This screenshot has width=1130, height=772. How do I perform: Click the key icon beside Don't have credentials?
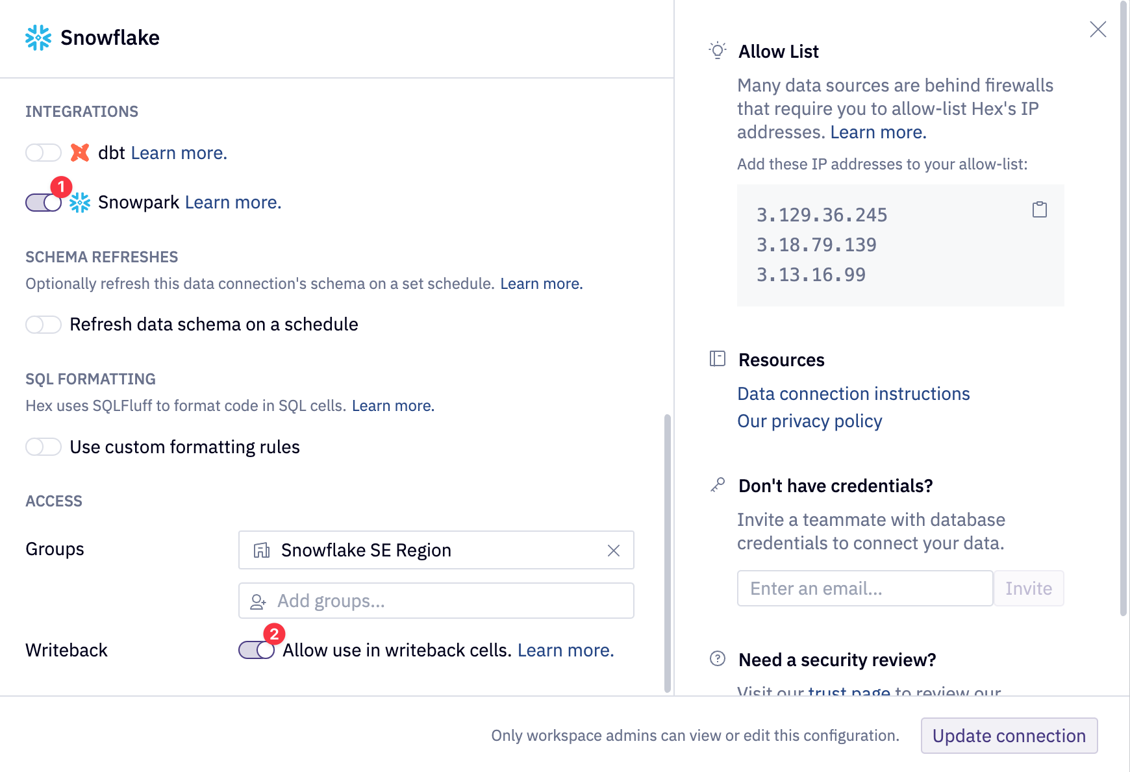[x=717, y=484]
